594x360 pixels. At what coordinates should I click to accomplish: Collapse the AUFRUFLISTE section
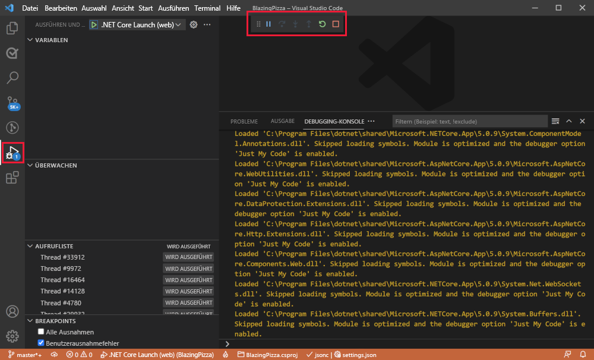click(x=30, y=245)
